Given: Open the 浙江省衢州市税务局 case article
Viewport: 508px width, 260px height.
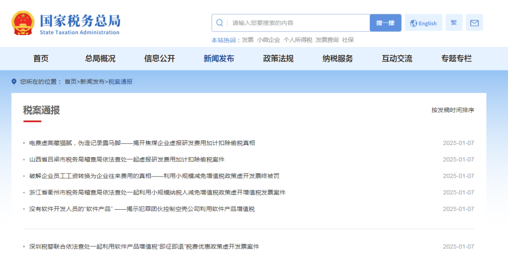Looking at the screenshot, I should coord(157,192).
